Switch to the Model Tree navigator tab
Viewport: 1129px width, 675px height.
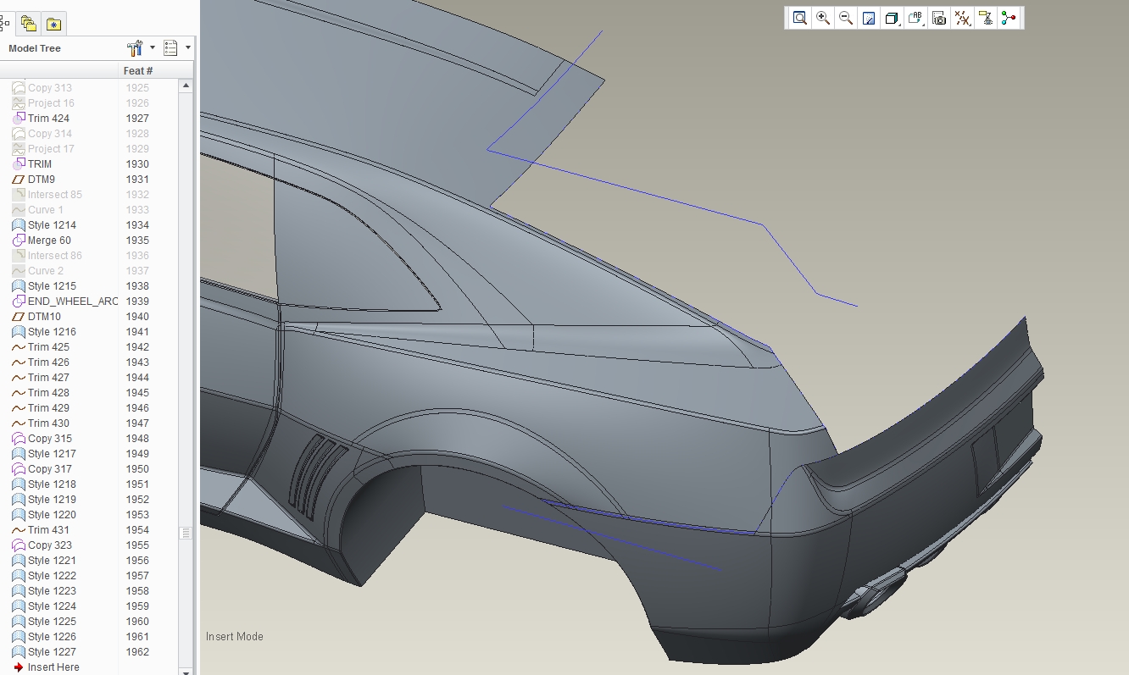[4, 24]
